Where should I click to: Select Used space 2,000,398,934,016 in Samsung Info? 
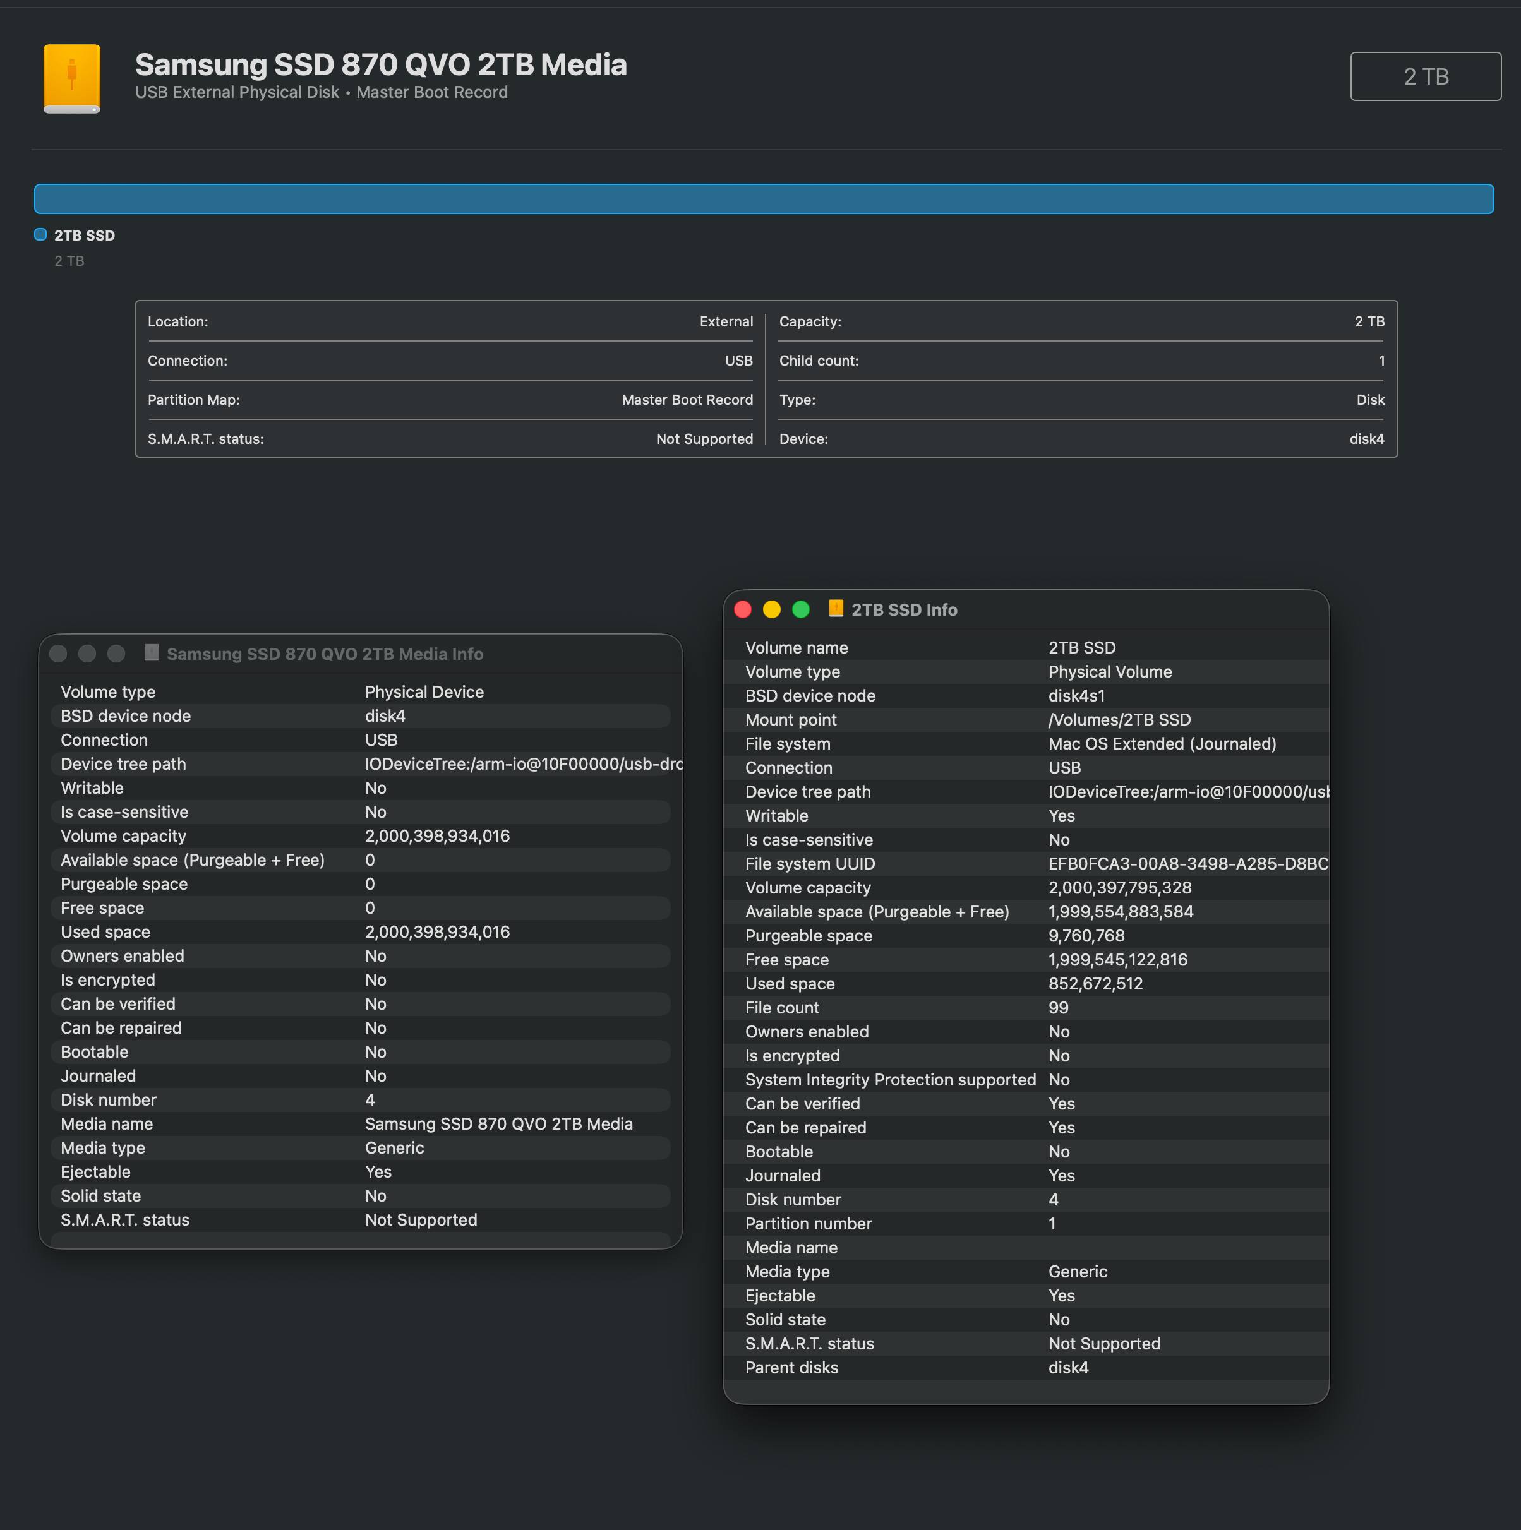(x=437, y=932)
